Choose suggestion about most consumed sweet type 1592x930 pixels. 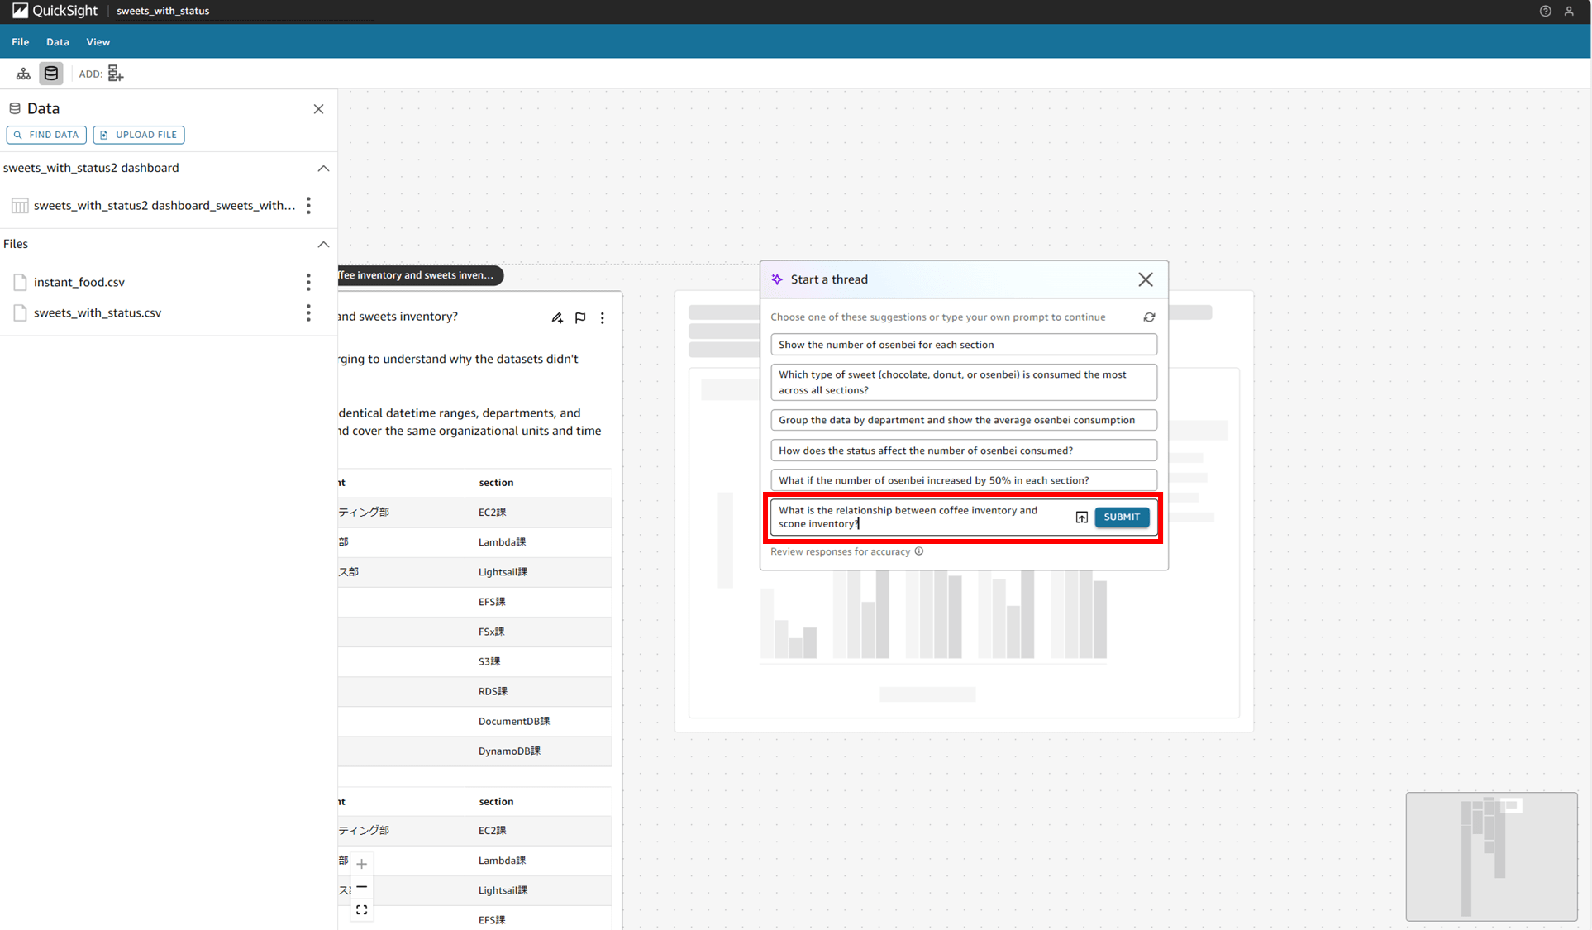964,382
